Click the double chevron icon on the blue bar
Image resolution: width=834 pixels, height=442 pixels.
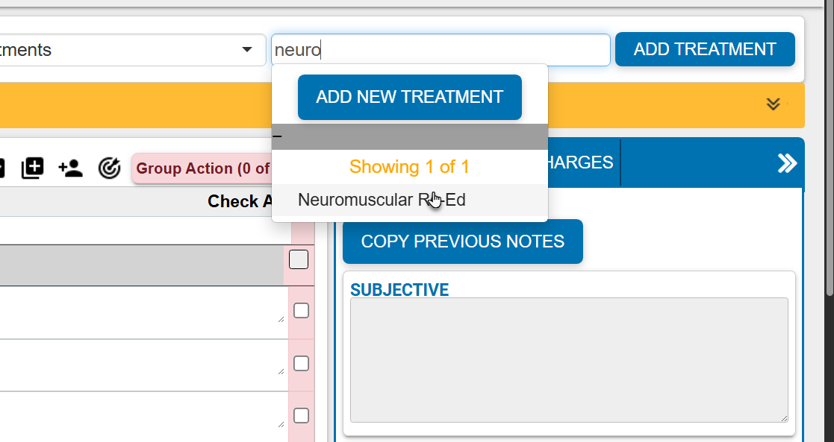[786, 162]
